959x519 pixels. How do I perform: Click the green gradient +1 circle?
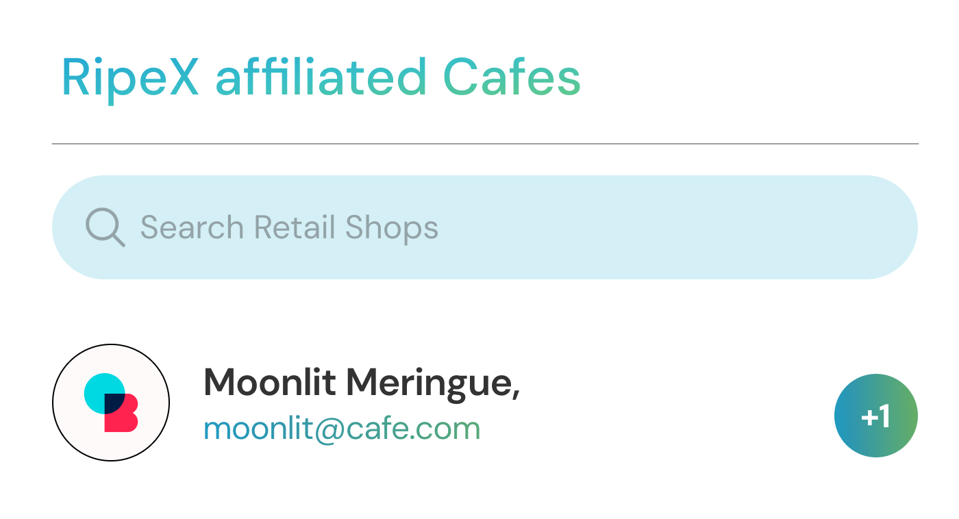(875, 416)
